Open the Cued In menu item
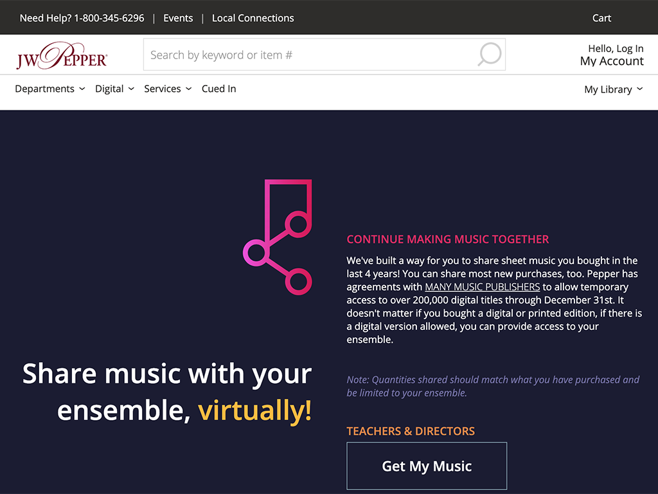 tap(218, 89)
